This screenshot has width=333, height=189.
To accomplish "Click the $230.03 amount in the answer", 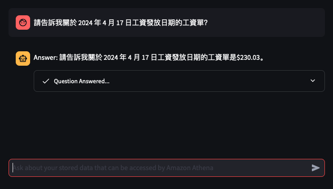I will tap(248, 58).
